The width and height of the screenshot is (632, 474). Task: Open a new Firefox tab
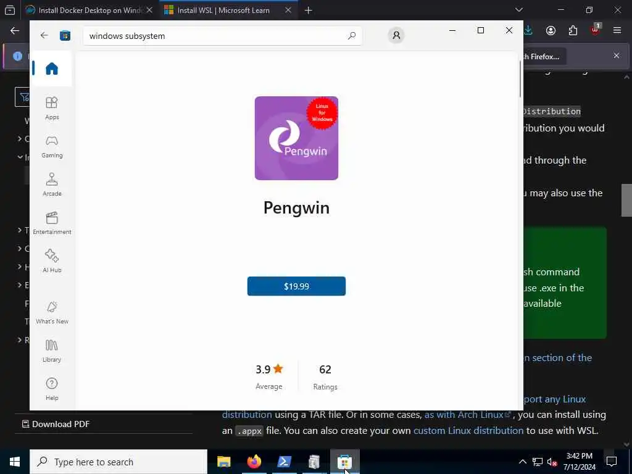pyautogui.click(x=308, y=10)
